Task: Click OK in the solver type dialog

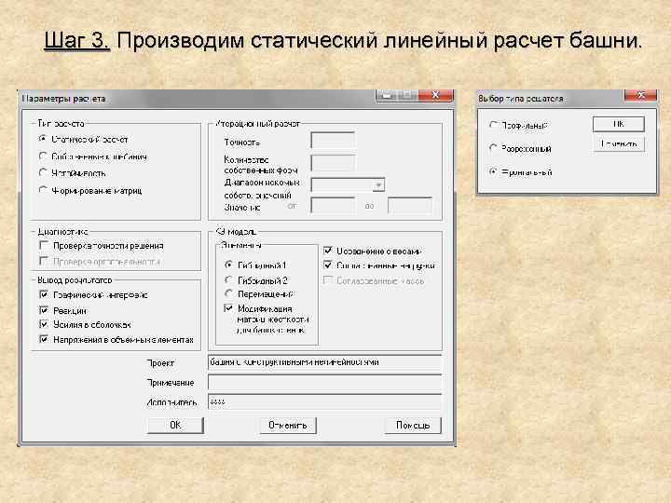Action: coord(619,124)
